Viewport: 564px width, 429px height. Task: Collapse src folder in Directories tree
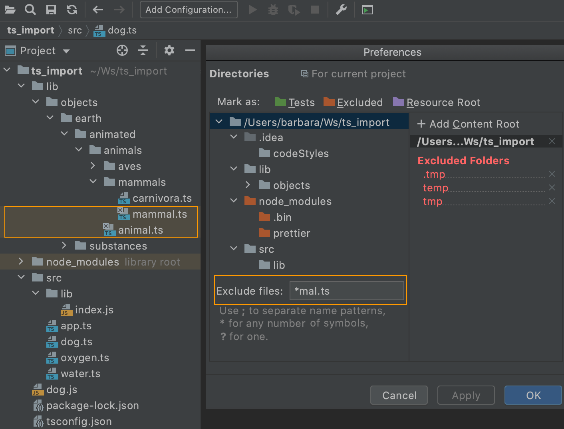[234, 248]
